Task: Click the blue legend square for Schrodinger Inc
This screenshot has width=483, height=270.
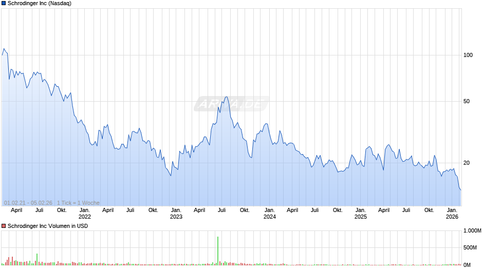Action: click(x=4, y=4)
